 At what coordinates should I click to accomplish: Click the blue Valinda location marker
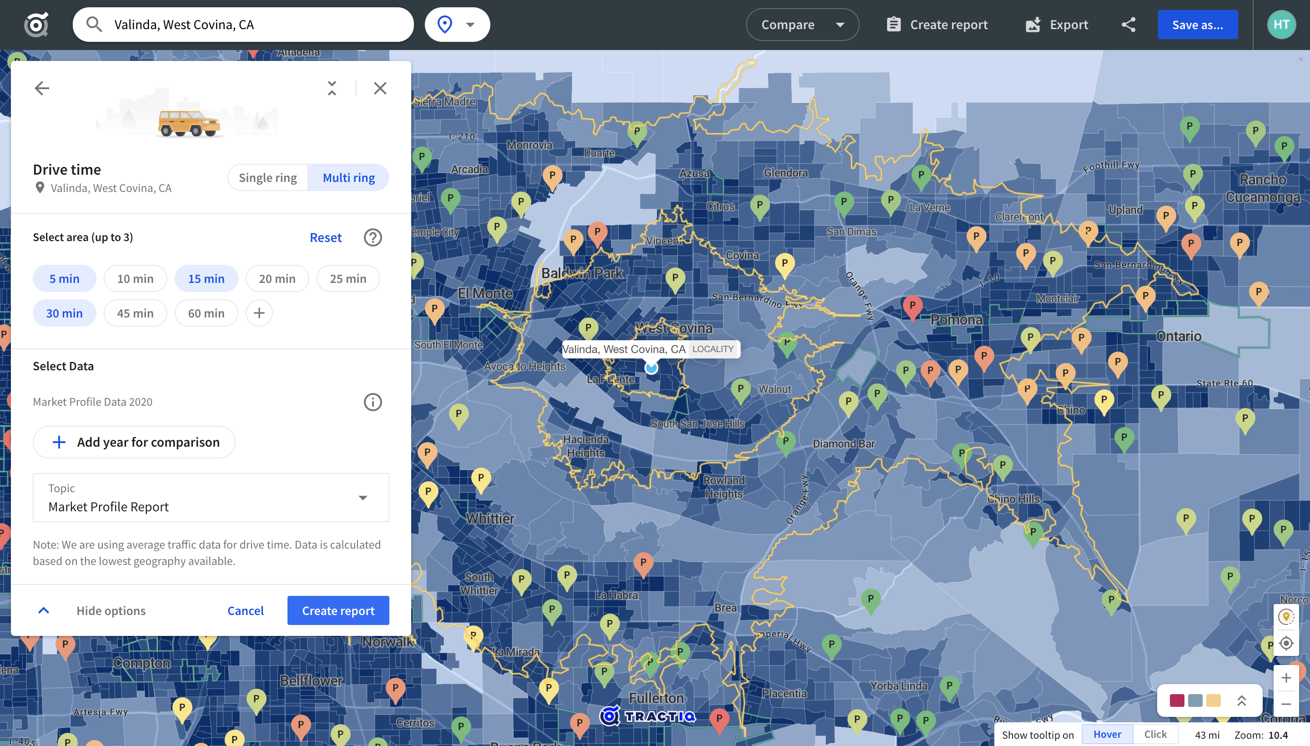pos(651,368)
